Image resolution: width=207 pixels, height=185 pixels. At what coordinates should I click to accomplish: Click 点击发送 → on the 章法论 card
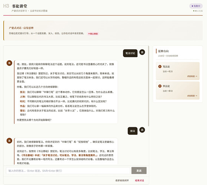(x=192, y=96)
